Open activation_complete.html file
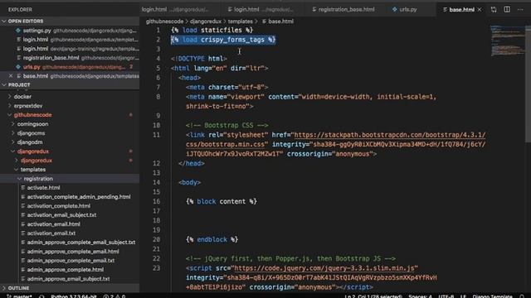This screenshot has width=531, height=298. tap(59, 206)
